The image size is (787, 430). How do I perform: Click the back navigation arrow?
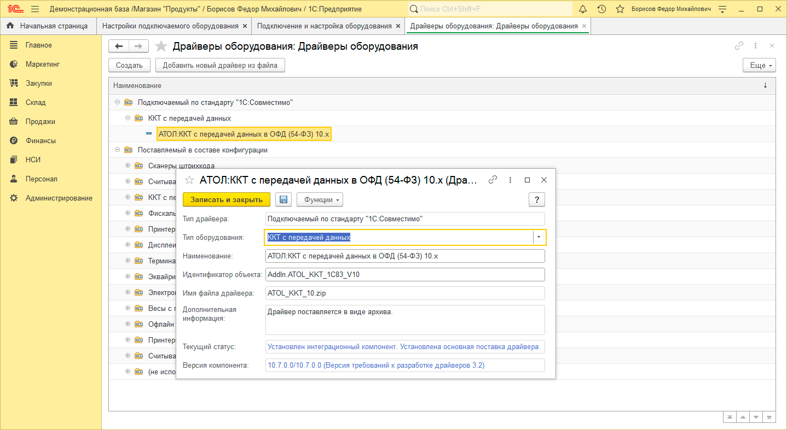coord(119,46)
